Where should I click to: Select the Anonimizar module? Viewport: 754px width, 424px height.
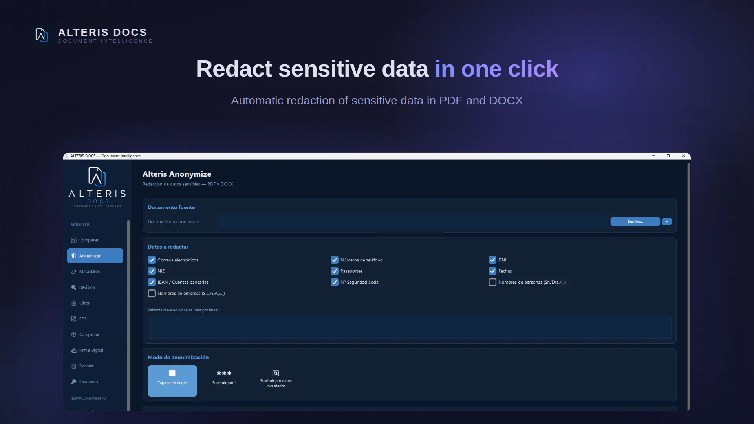click(95, 256)
